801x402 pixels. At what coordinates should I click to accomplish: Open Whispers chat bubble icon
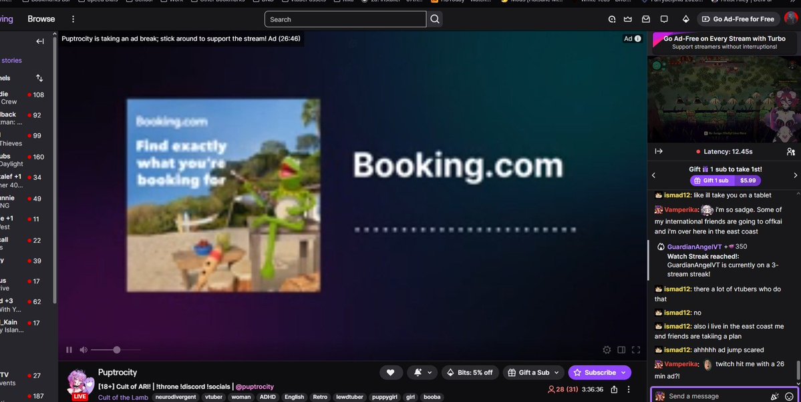(664, 19)
